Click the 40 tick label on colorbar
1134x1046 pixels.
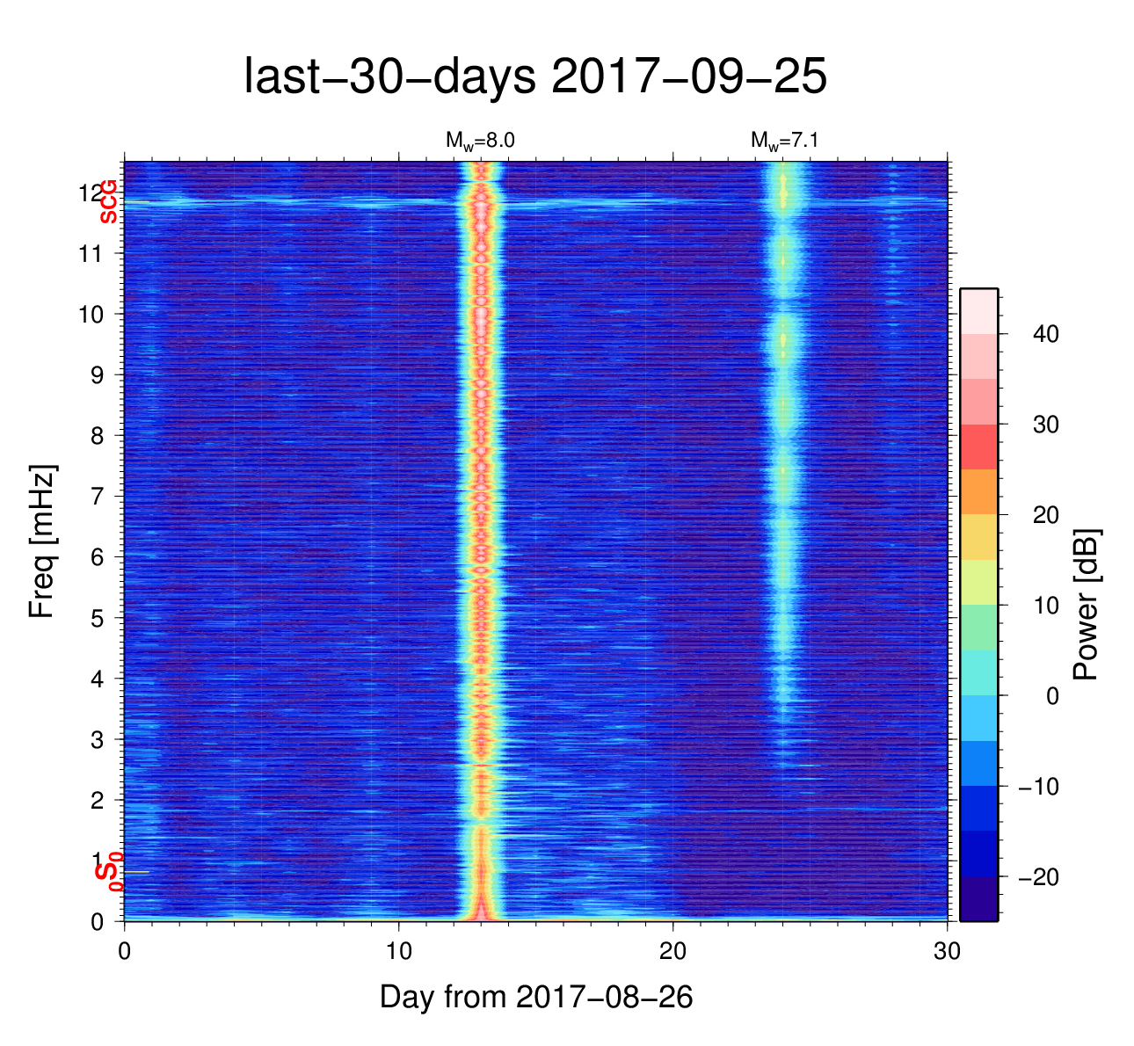coord(1045,334)
